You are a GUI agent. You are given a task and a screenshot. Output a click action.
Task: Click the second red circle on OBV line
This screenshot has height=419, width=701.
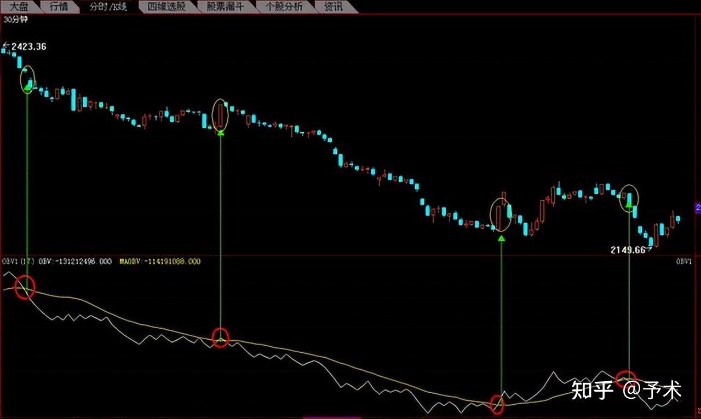[x=220, y=338]
